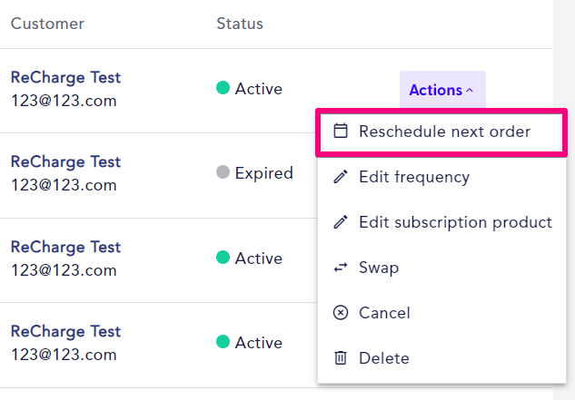Click the circled X cancel icon
The width and height of the screenshot is (575, 400).
pos(341,313)
